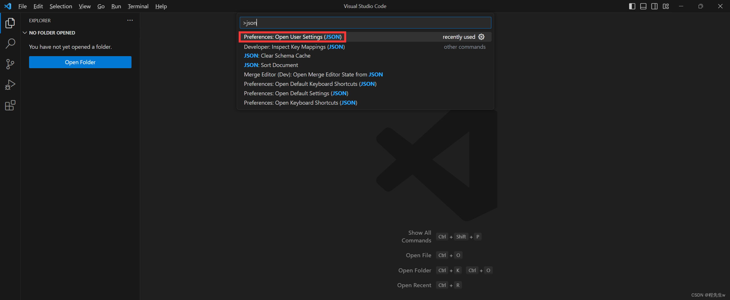Toggle the bottom Panel visibility

coord(643,6)
